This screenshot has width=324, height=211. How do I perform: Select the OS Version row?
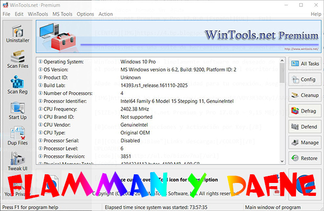[x=158, y=70]
